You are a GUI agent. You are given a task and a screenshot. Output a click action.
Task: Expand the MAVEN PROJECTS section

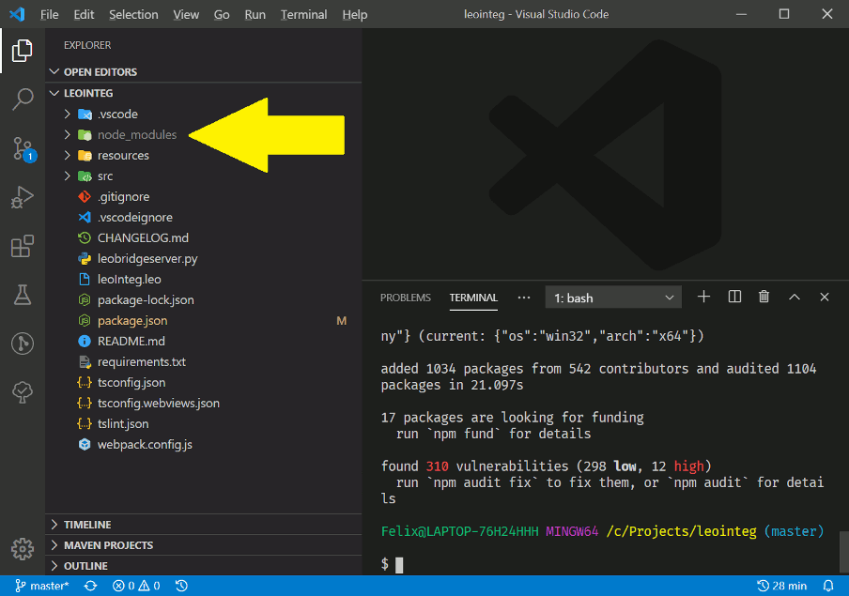click(x=204, y=545)
